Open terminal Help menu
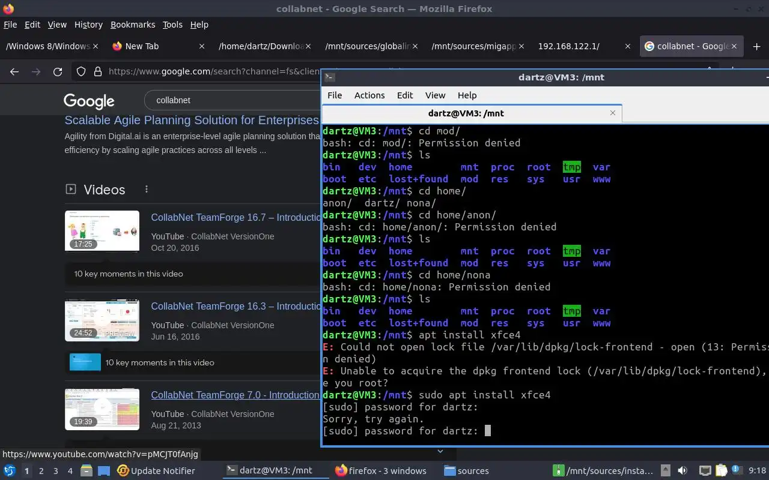The height and width of the screenshot is (480, 769). 467,95
